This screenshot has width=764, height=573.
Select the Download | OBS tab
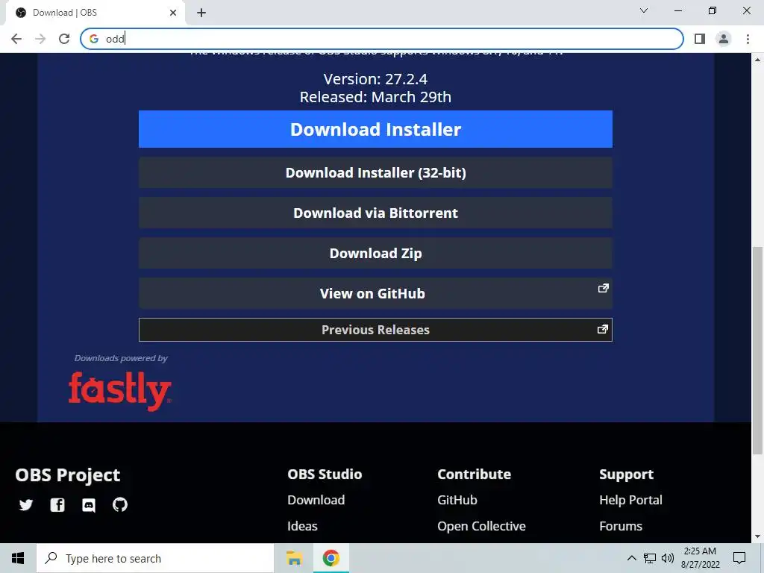click(95, 13)
